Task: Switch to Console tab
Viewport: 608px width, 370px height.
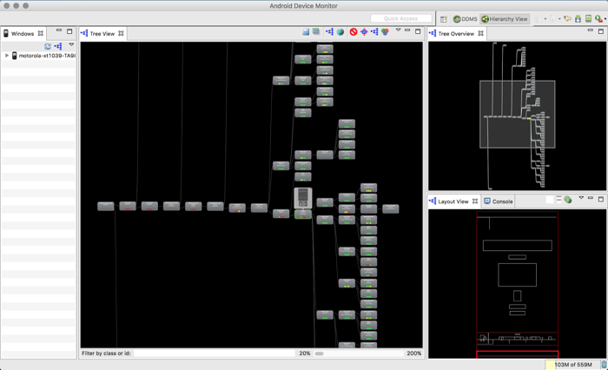Action: (499, 202)
